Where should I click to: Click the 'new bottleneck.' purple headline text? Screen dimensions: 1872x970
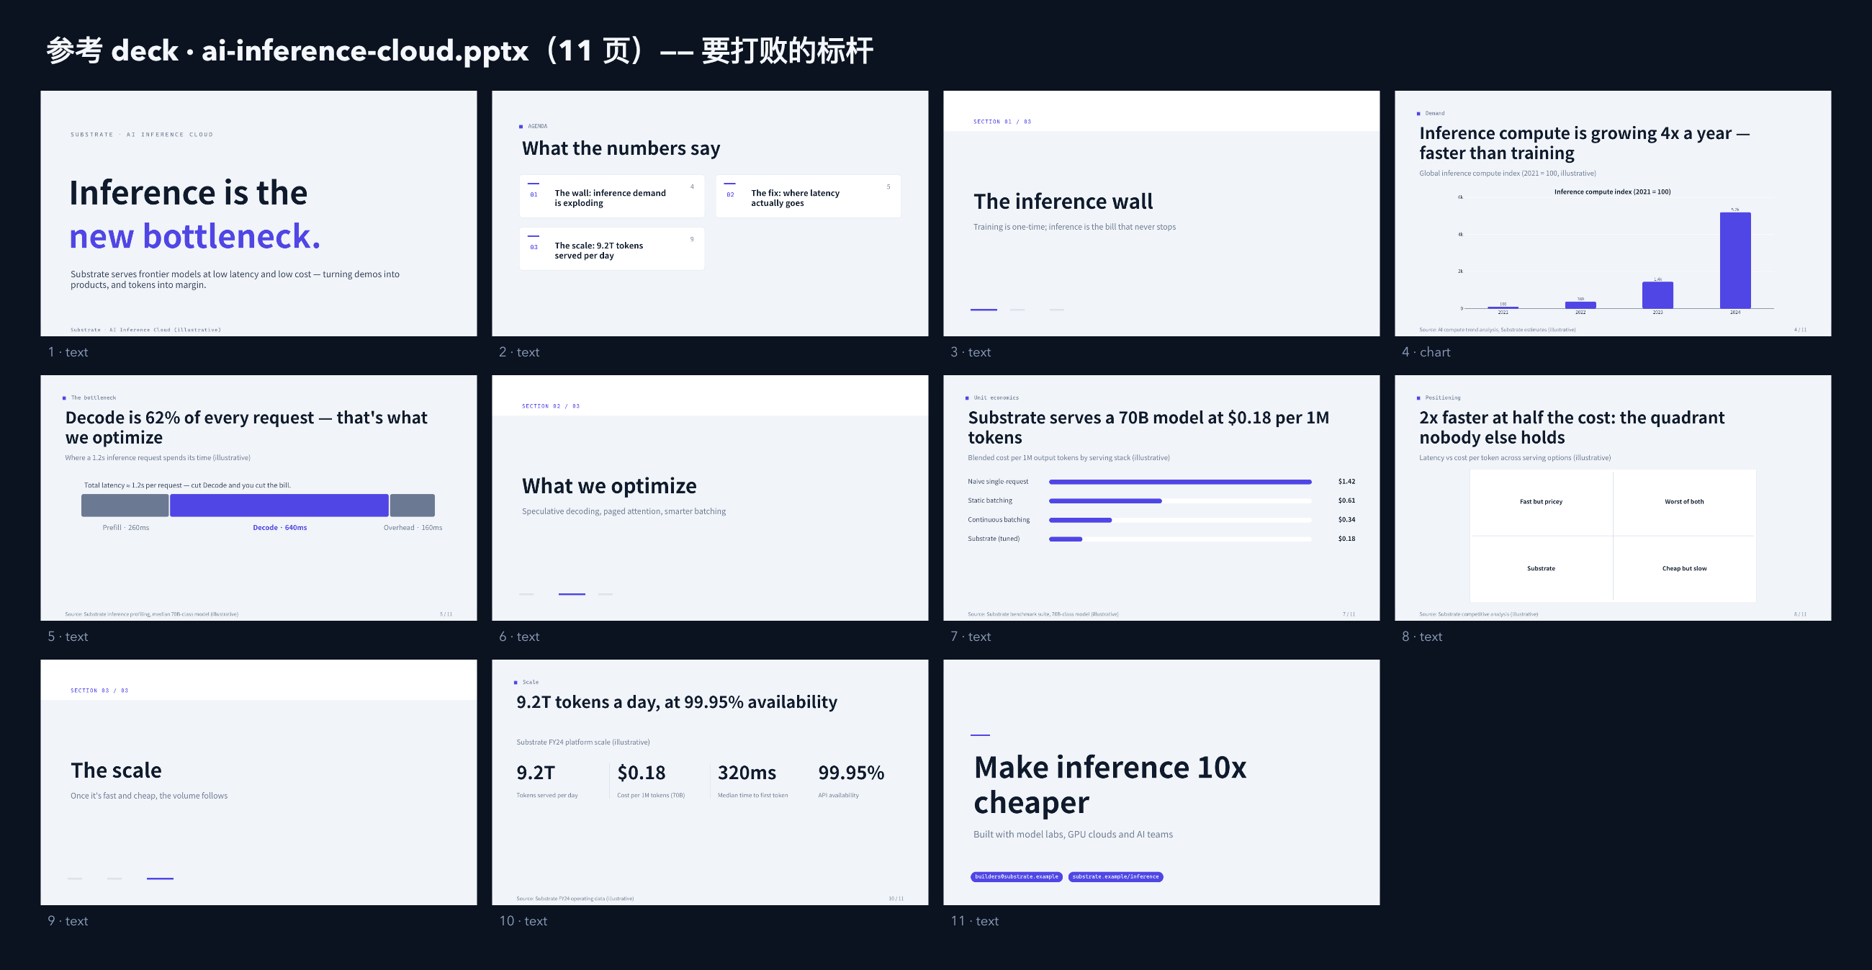[194, 236]
